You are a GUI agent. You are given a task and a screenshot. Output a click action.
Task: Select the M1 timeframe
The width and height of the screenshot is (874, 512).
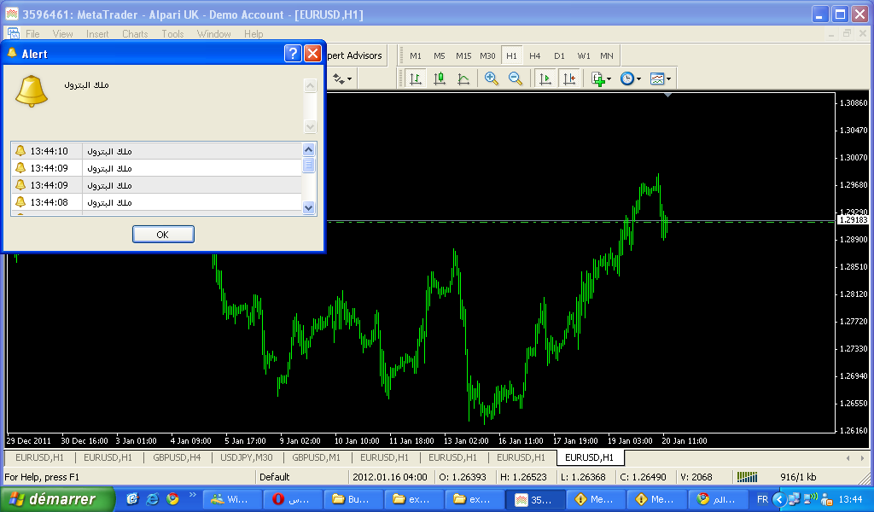(416, 55)
